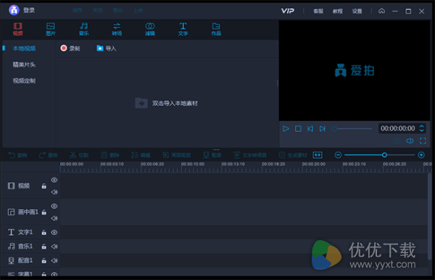Click the 保存 save menu item
The image size is (435, 280).
(x=78, y=11)
